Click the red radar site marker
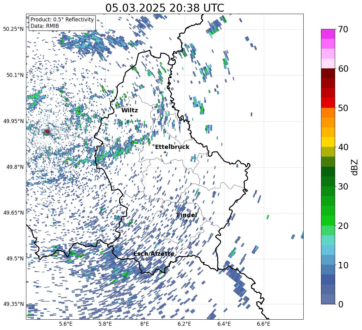The width and height of the screenshot is (362, 330). (47, 132)
